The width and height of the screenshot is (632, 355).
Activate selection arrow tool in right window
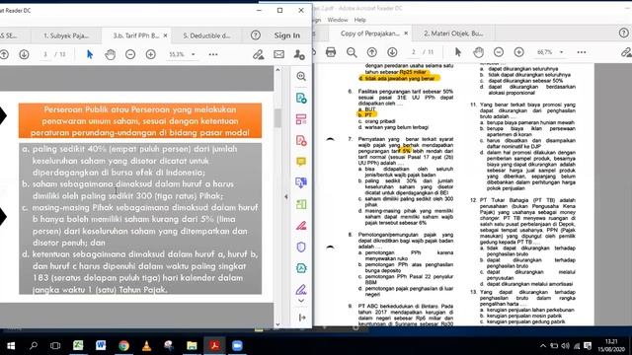458,52
